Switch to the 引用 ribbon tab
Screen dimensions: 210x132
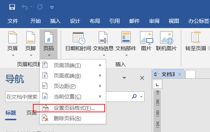pos(115,21)
